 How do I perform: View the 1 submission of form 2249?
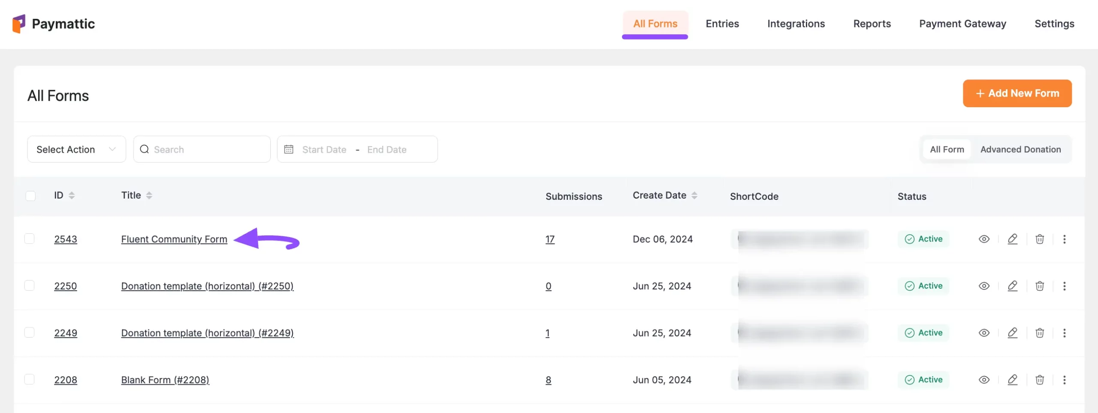[547, 333]
